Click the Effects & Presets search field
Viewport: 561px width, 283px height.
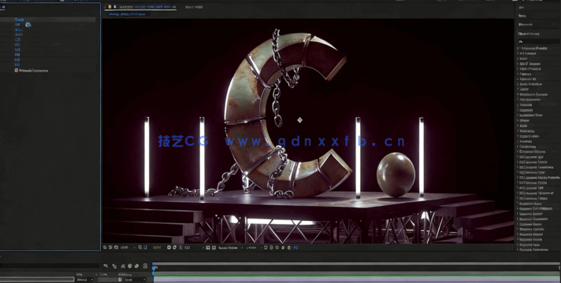click(x=538, y=42)
